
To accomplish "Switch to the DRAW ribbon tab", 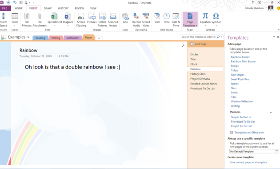I will [x=48, y=8].
